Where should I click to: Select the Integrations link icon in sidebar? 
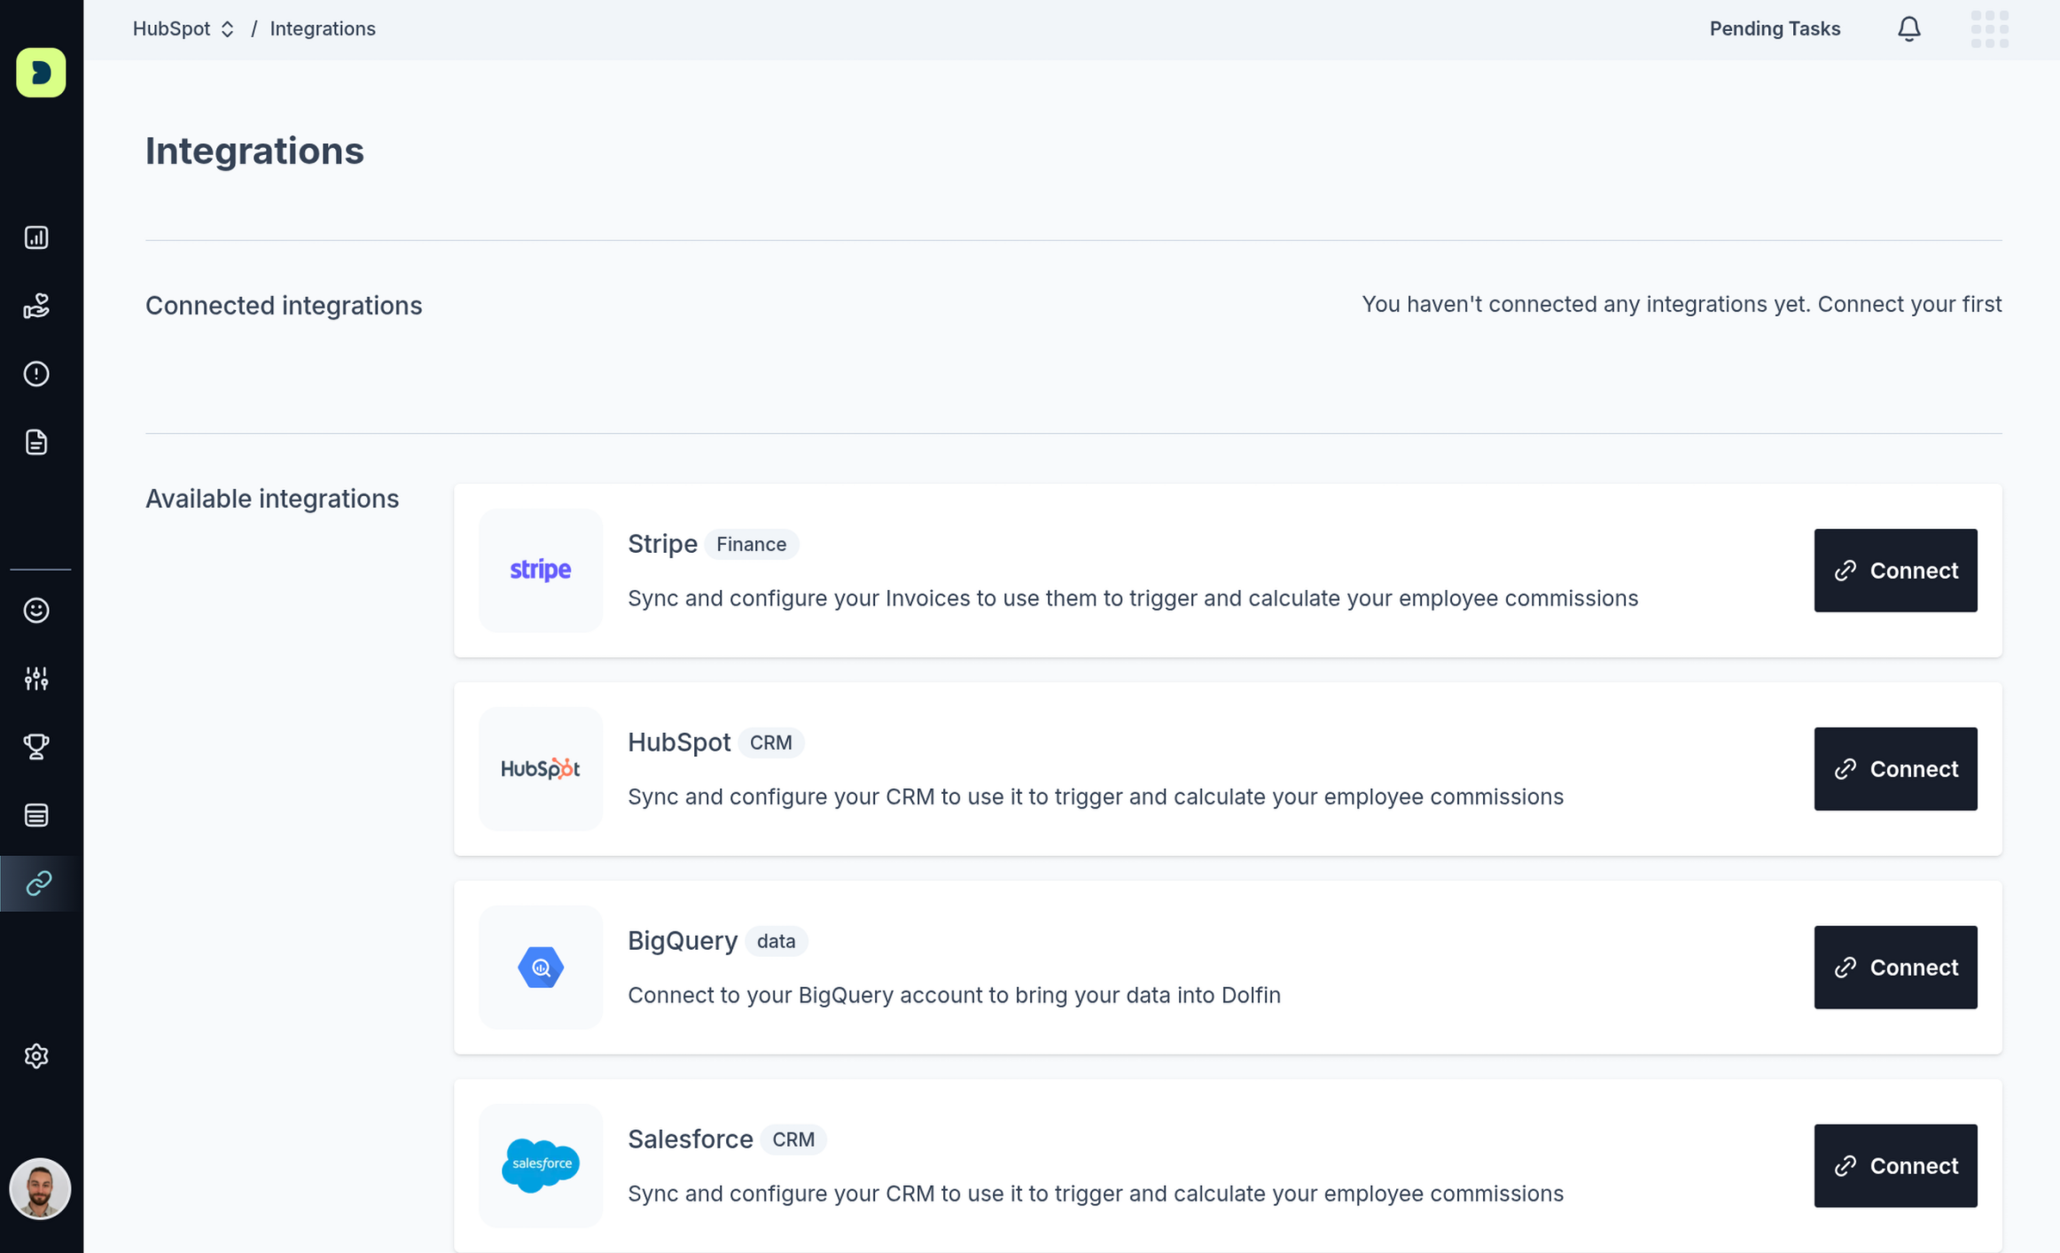point(39,883)
